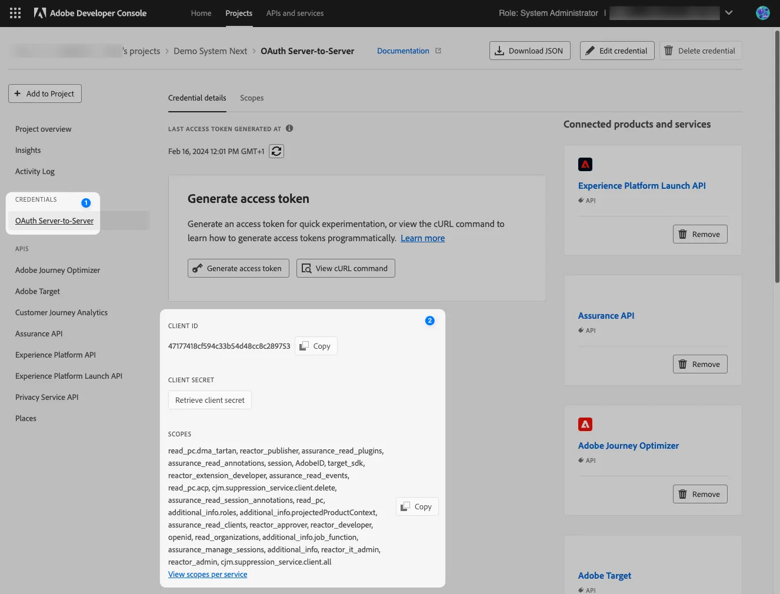780x594 pixels.
Task: Click the refresh token timestamp icon
Action: 276,151
